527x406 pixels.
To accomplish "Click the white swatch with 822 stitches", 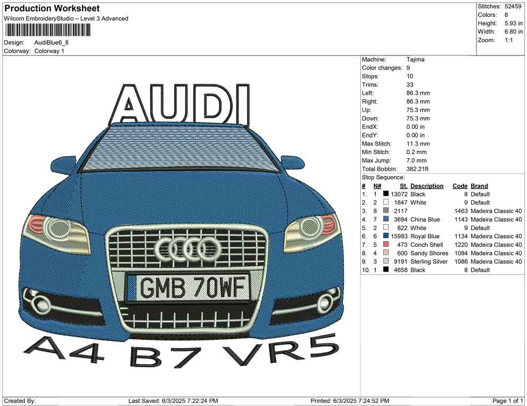I will click(386, 228).
